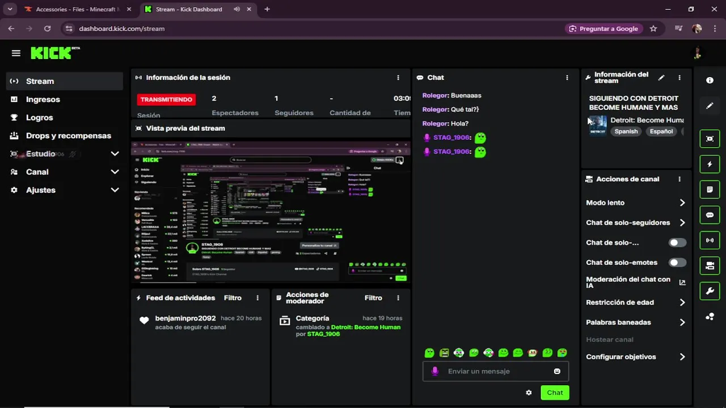Bookmark page with the star icon
This screenshot has width=726, height=408.
(x=653, y=28)
